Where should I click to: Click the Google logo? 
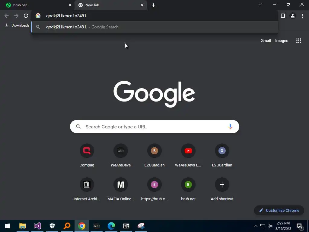pos(154,94)
